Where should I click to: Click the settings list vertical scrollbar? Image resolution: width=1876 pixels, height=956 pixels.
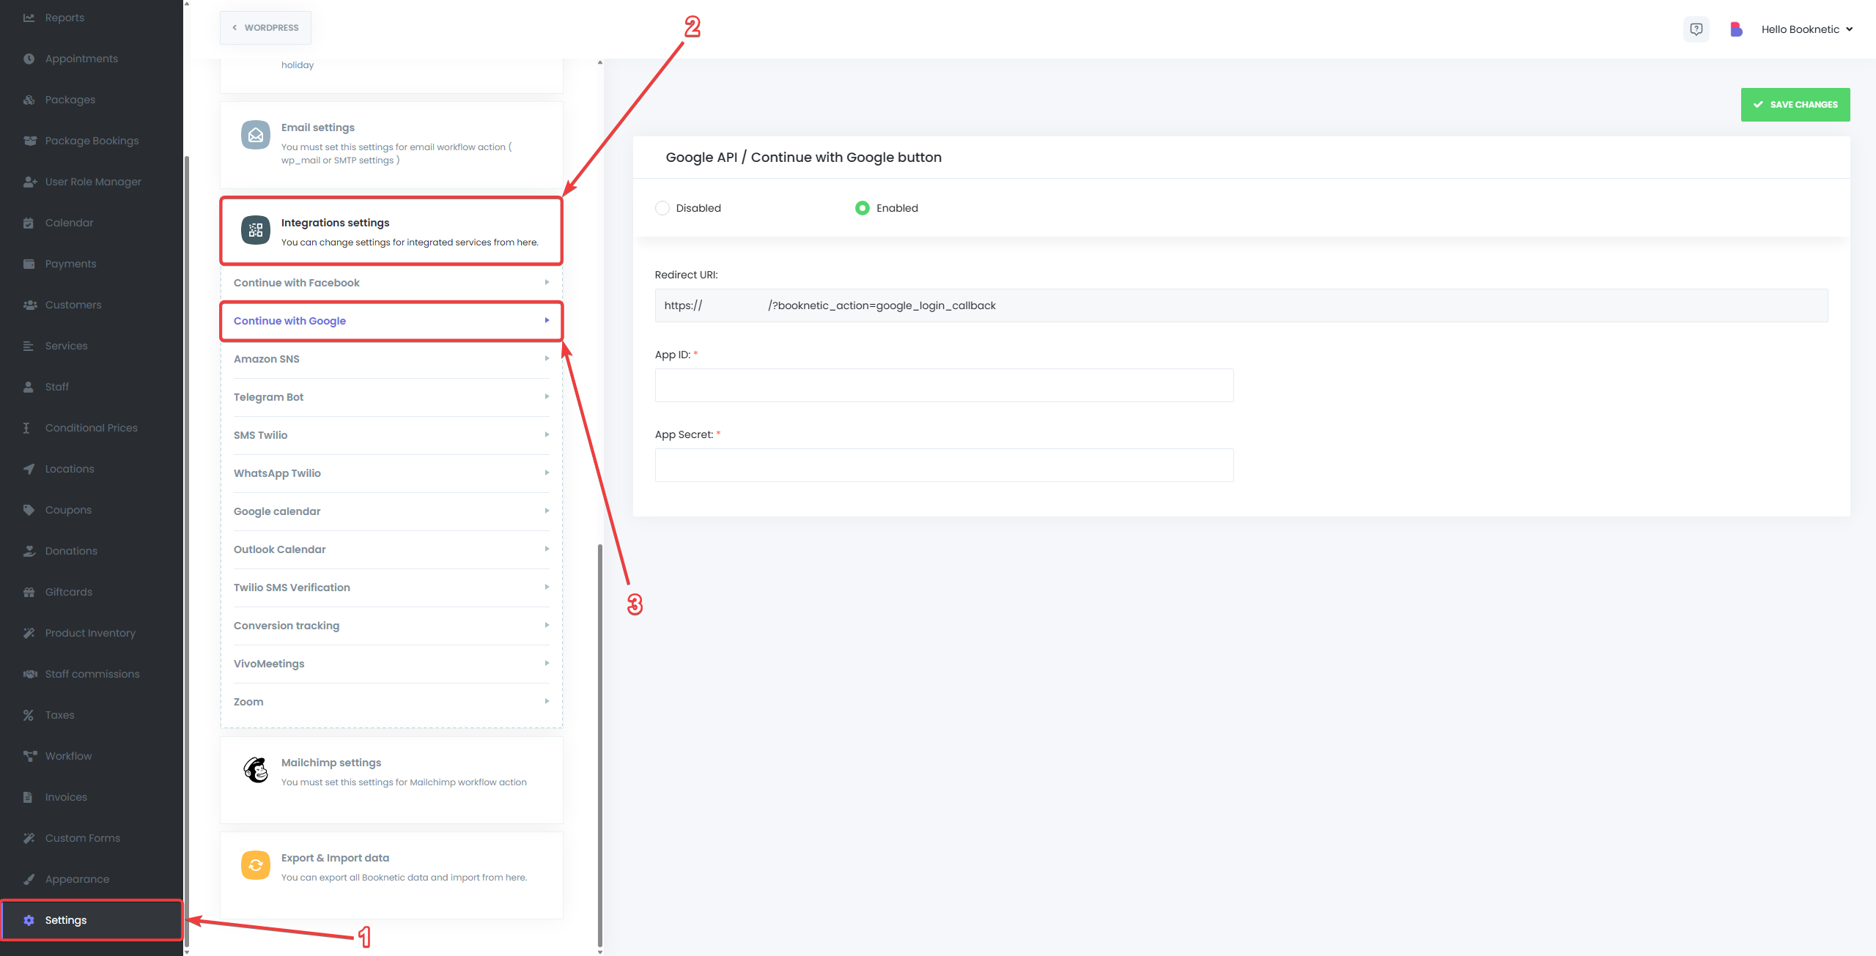[x=600, y=745]
